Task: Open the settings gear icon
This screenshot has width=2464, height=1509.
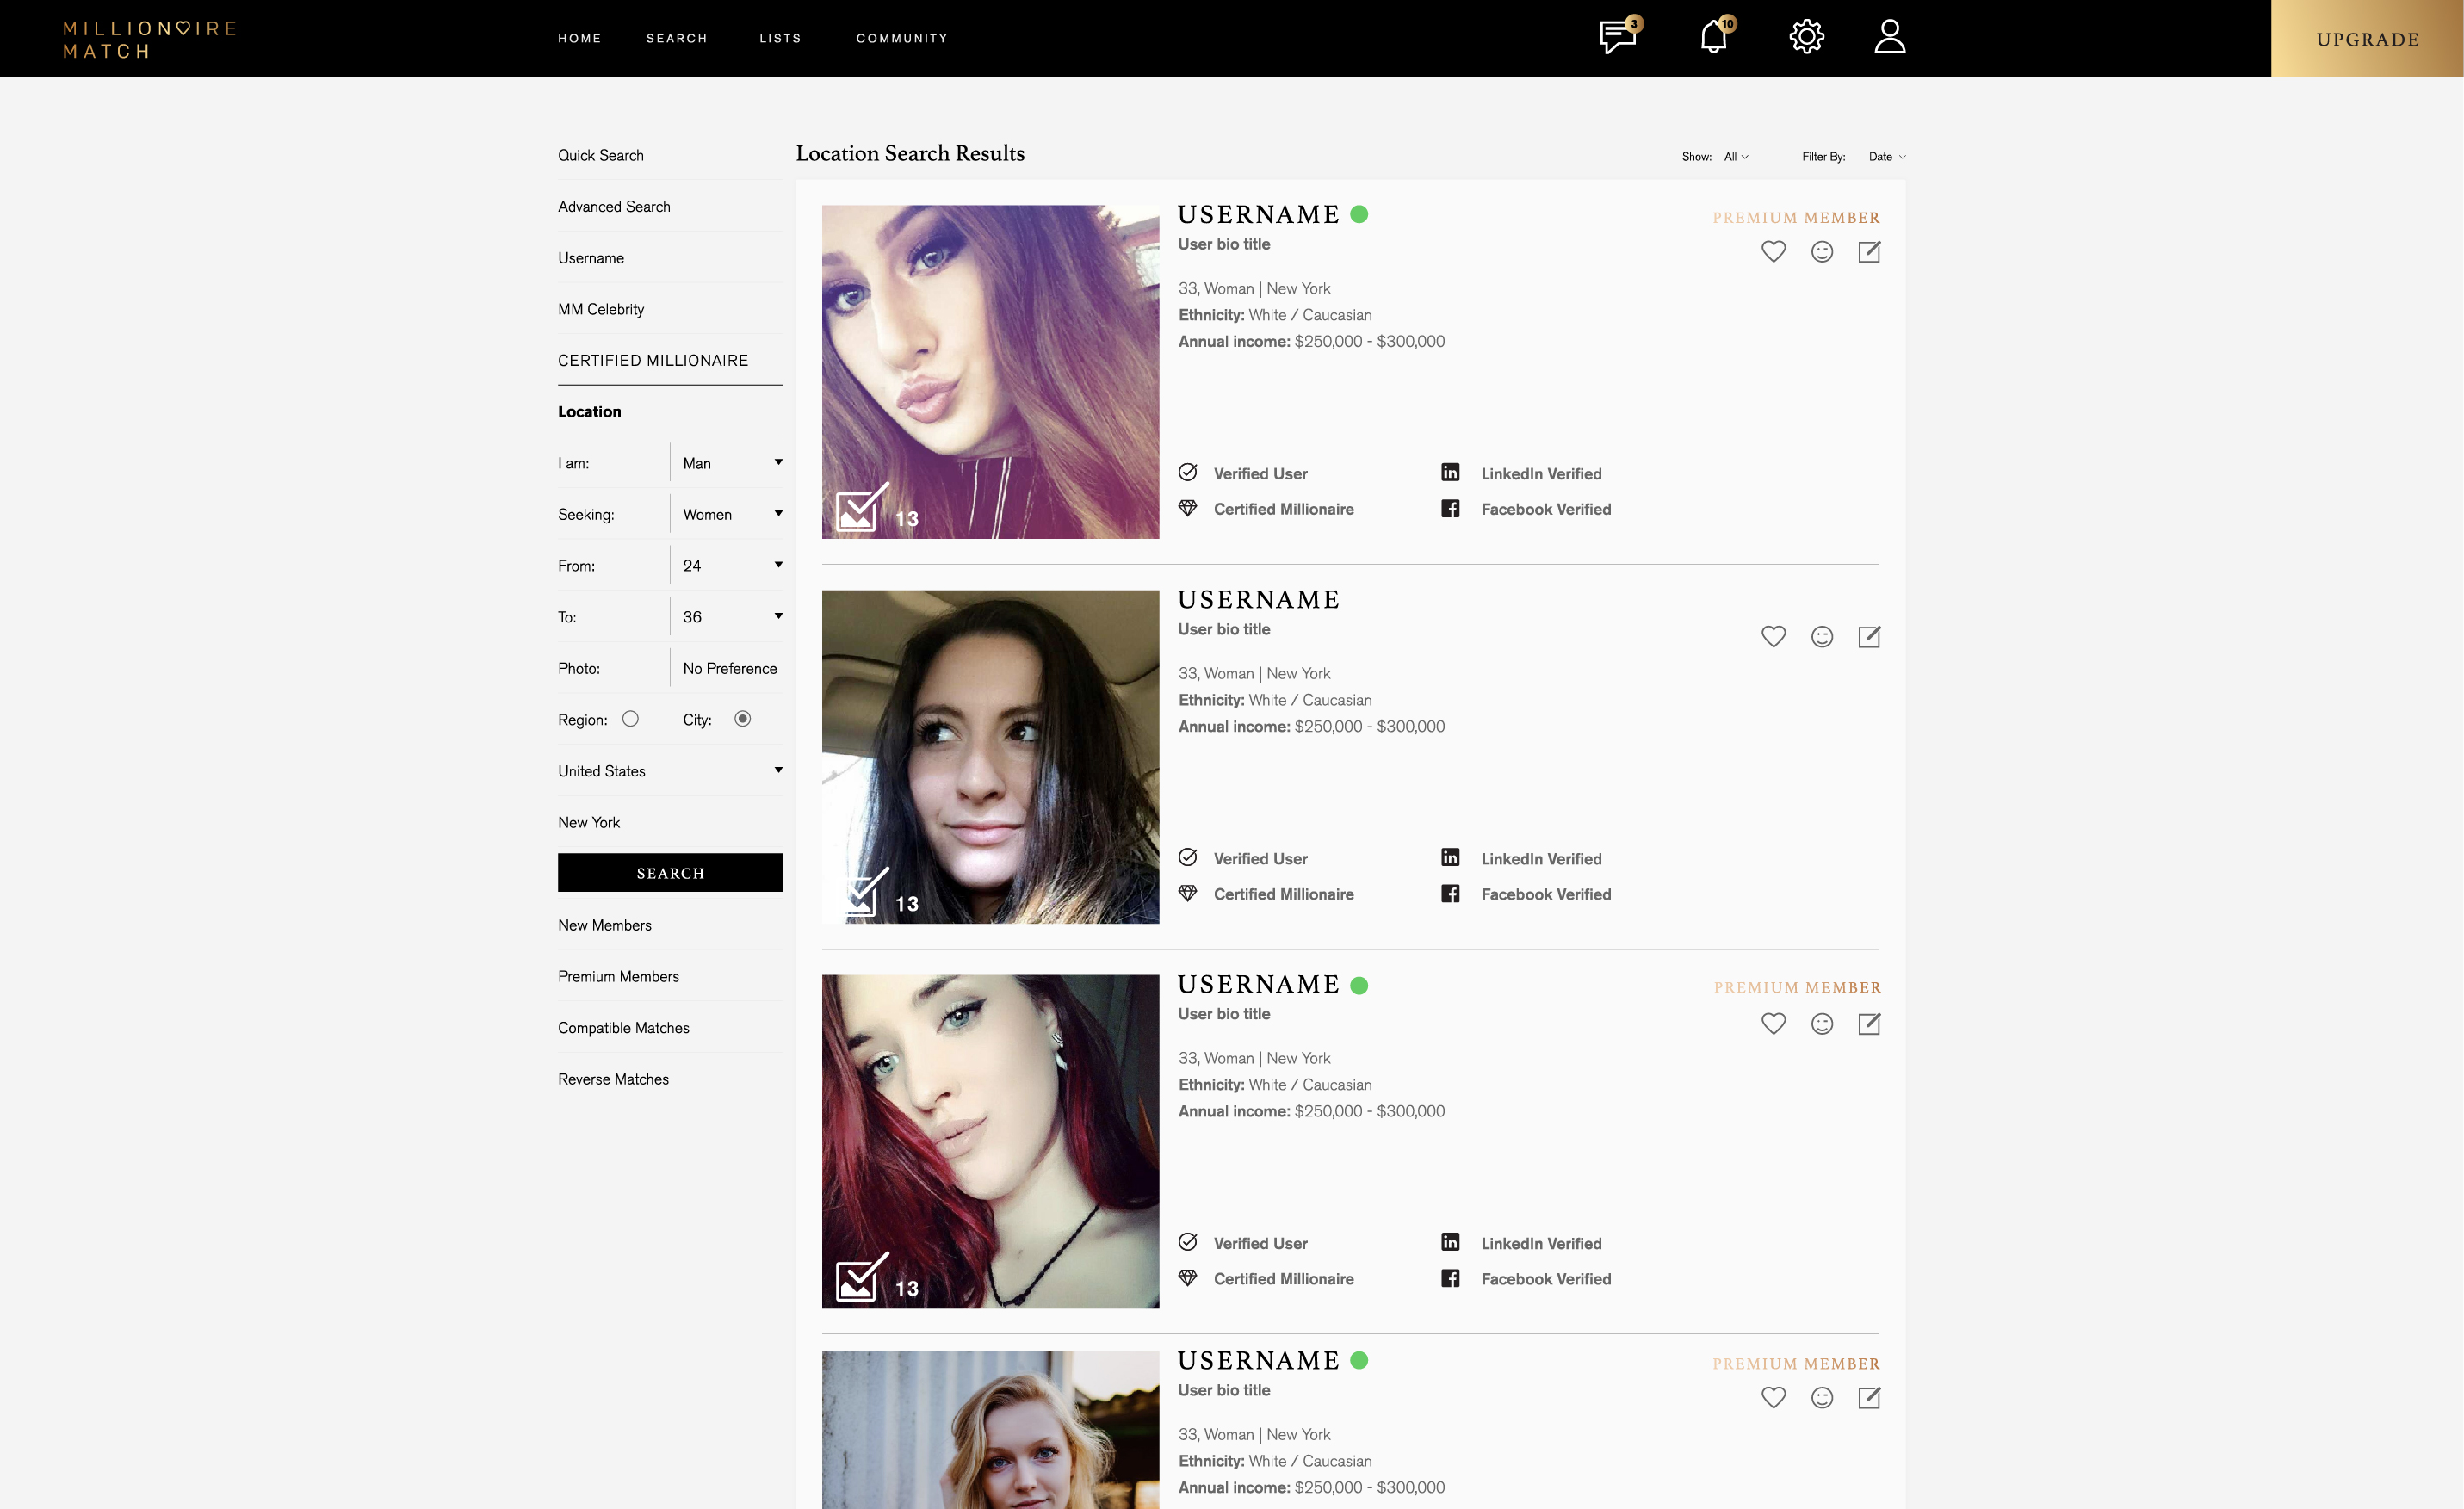Action: tap(1806, 37)
